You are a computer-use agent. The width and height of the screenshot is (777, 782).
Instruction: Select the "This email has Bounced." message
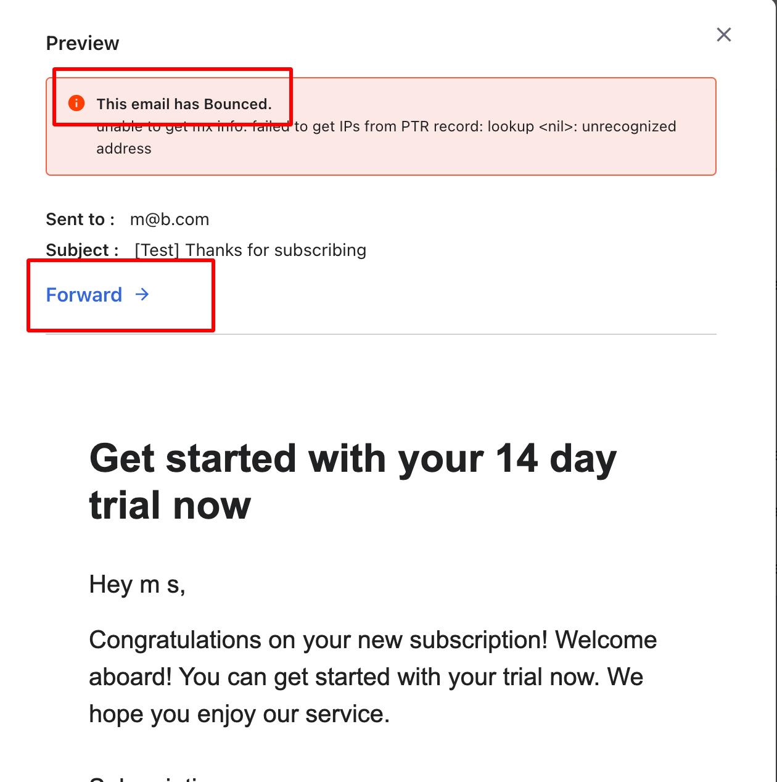[x=184, y=104]
